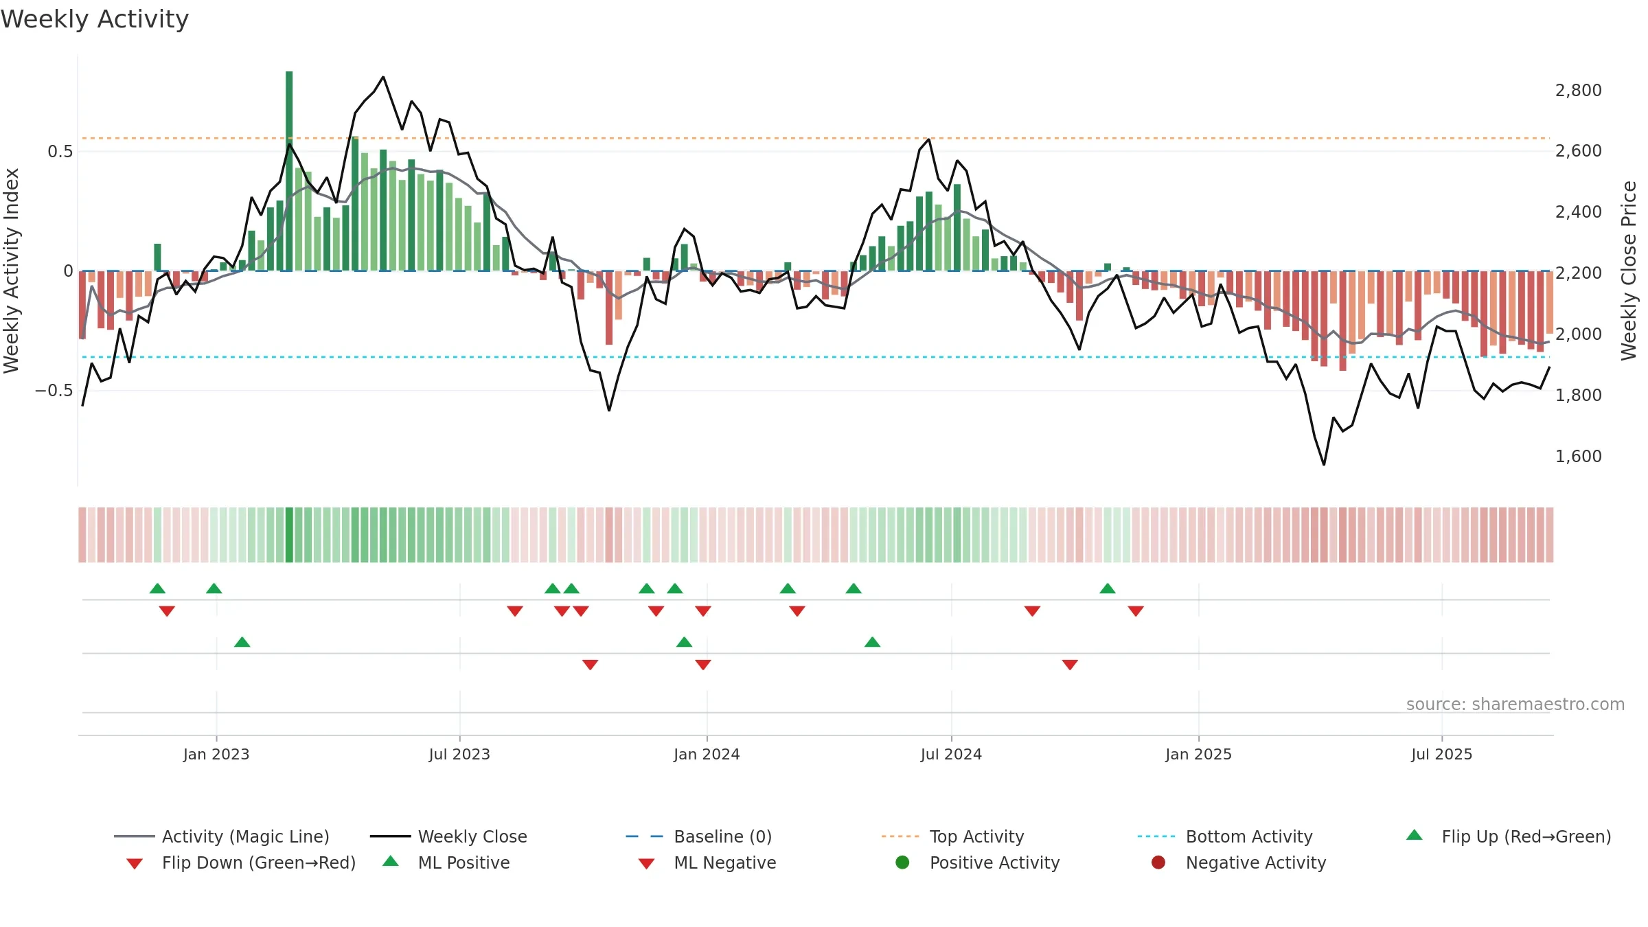Click the Weekly Close Price axis title
Image resolution: width=1648 pixels, height=927 pixels.
click(x=1629, y=271)
